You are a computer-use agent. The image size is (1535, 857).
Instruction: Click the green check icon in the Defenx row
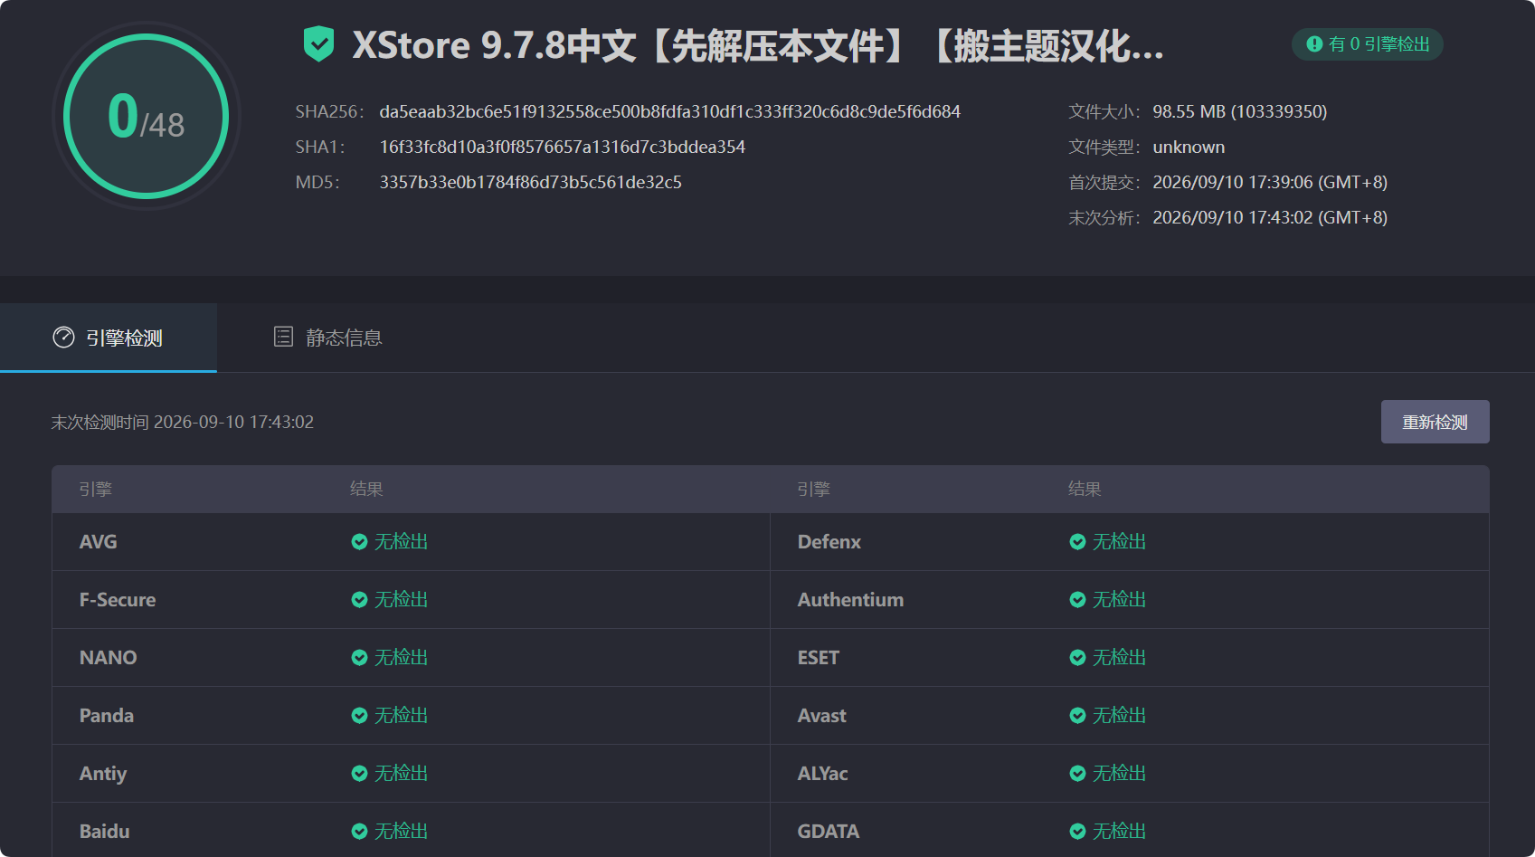(1077, 542)
